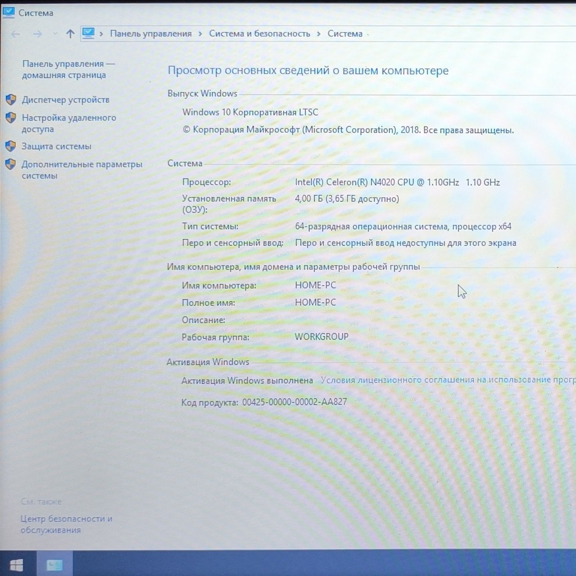
Task: Open Система и безопасность breadcrumb
Action: (260, 34)
